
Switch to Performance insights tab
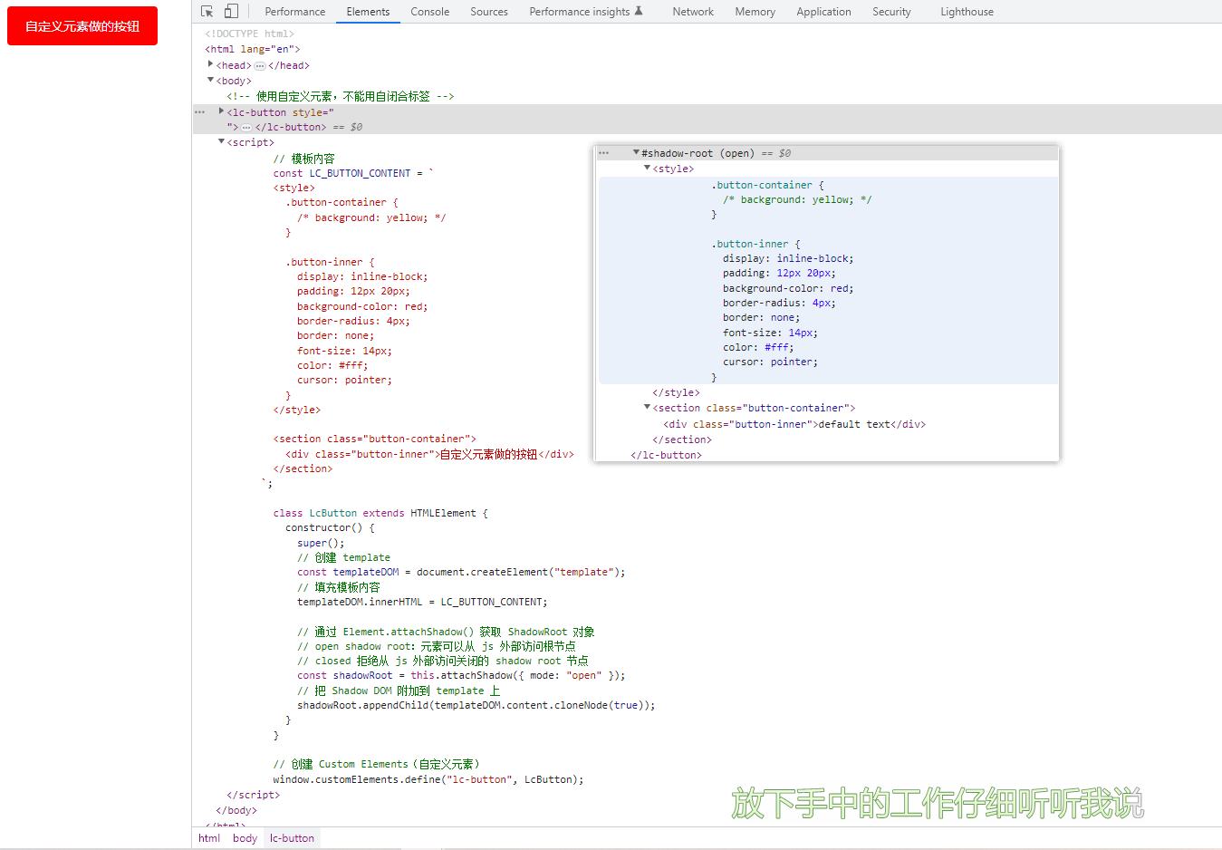point(580,12)
